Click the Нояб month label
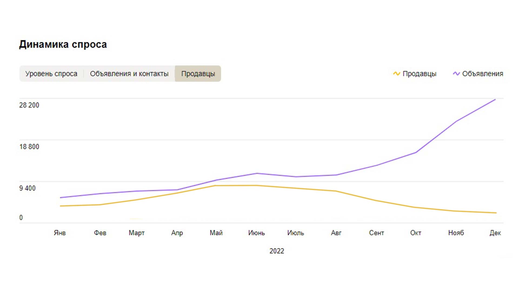 click(456, 233)
